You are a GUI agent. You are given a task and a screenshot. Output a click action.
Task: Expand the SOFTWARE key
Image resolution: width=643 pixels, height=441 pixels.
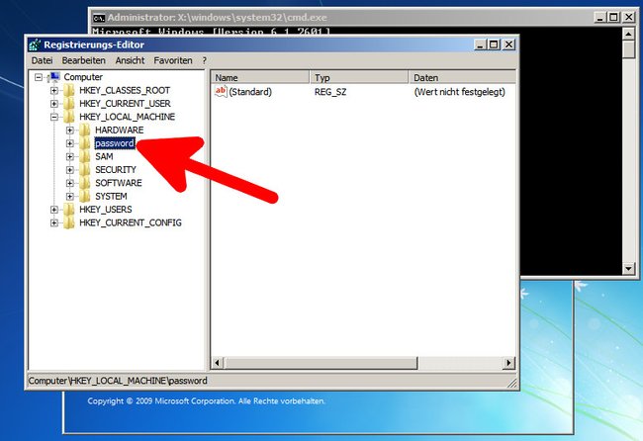(69, 183)
